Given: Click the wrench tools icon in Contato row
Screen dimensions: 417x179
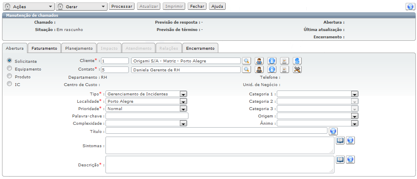Looking at the screenshot, I should point(297,69).
